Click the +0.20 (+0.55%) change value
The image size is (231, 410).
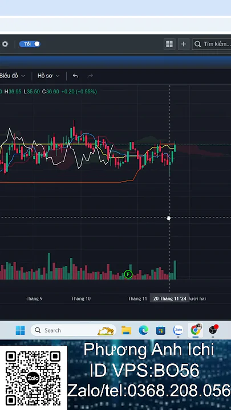[79, 92]
